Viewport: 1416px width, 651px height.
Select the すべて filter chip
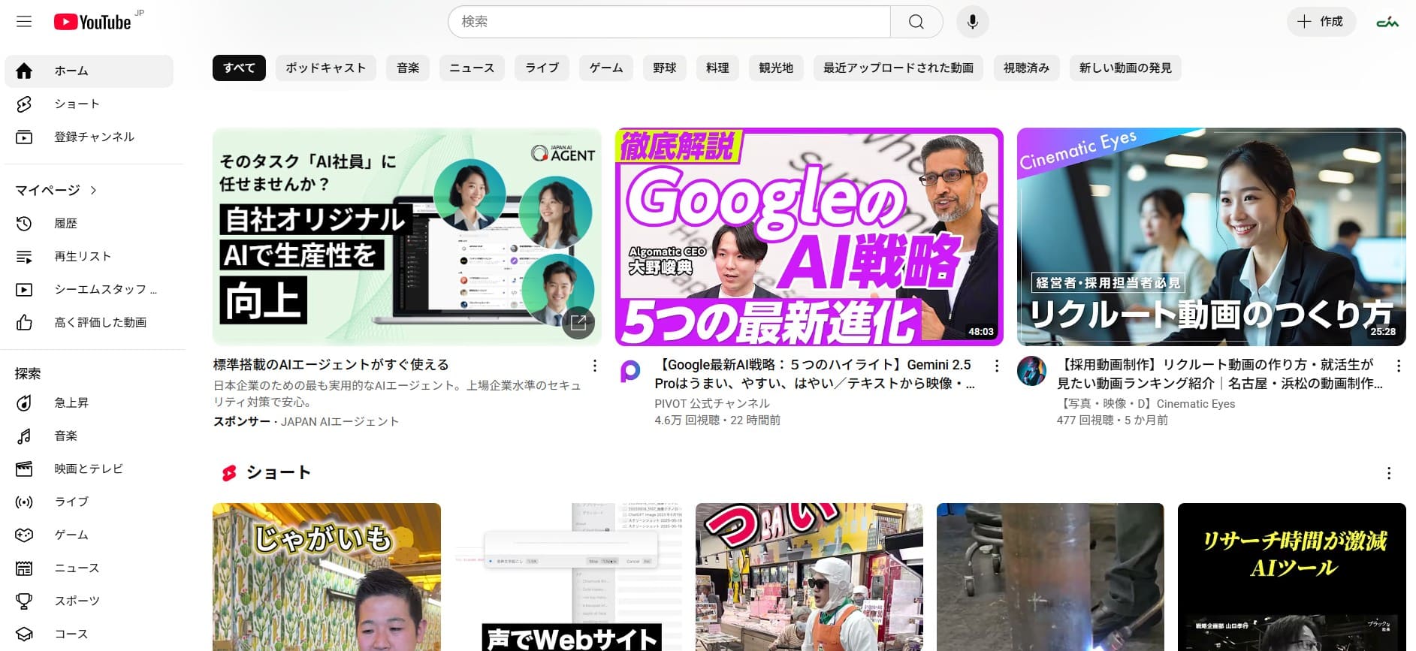click(x=239, y=68)
